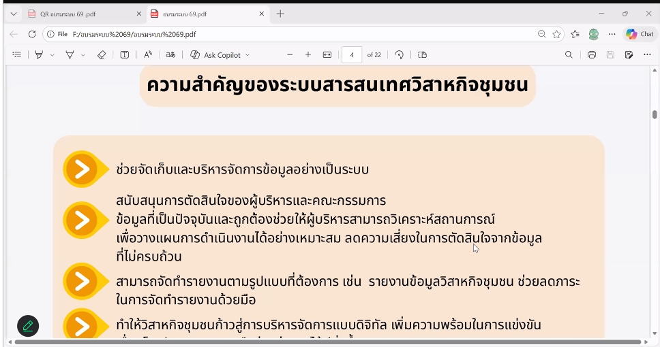Viewport: 660px width, 347px height.
Task: Add this page to favorites star
Action: click(x=557, y=34)
